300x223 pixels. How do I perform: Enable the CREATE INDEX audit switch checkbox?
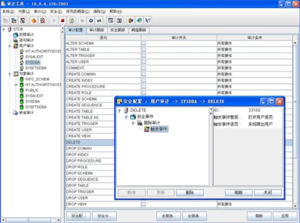pos(144,80)
